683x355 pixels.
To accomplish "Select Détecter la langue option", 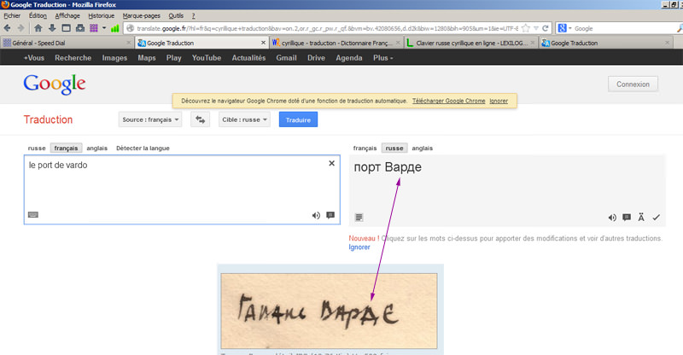I will (143, 148).
